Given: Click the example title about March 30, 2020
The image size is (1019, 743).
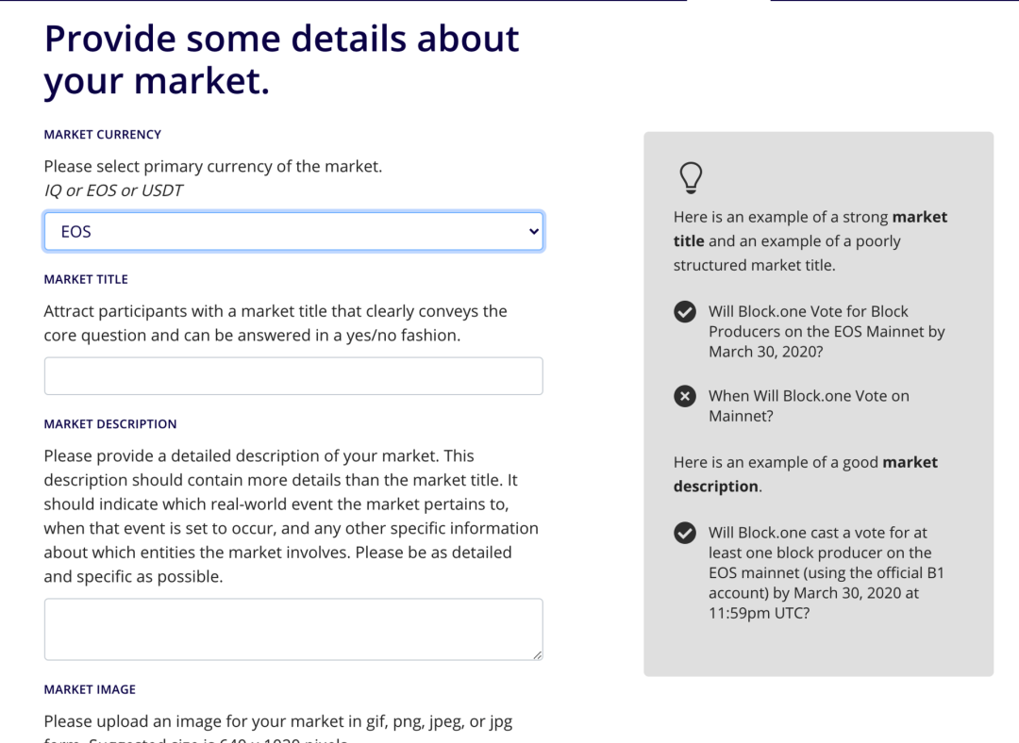Looking at the screenshot, I should coord(827,331).
